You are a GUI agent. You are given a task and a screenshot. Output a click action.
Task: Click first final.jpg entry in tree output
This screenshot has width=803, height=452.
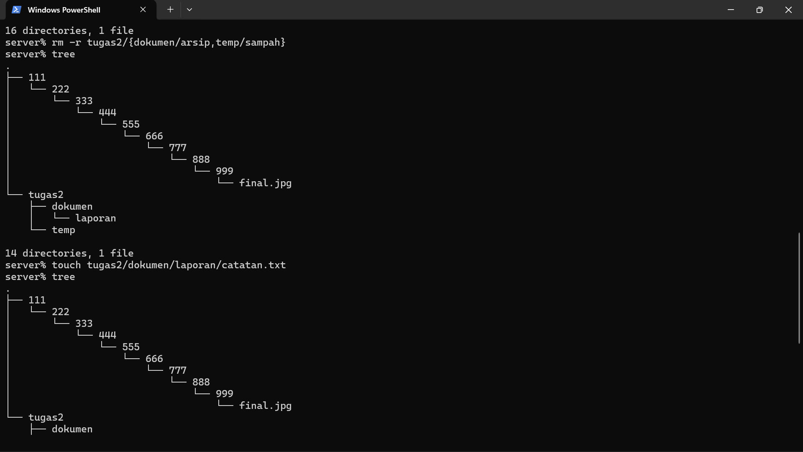[x=265, y=183]
